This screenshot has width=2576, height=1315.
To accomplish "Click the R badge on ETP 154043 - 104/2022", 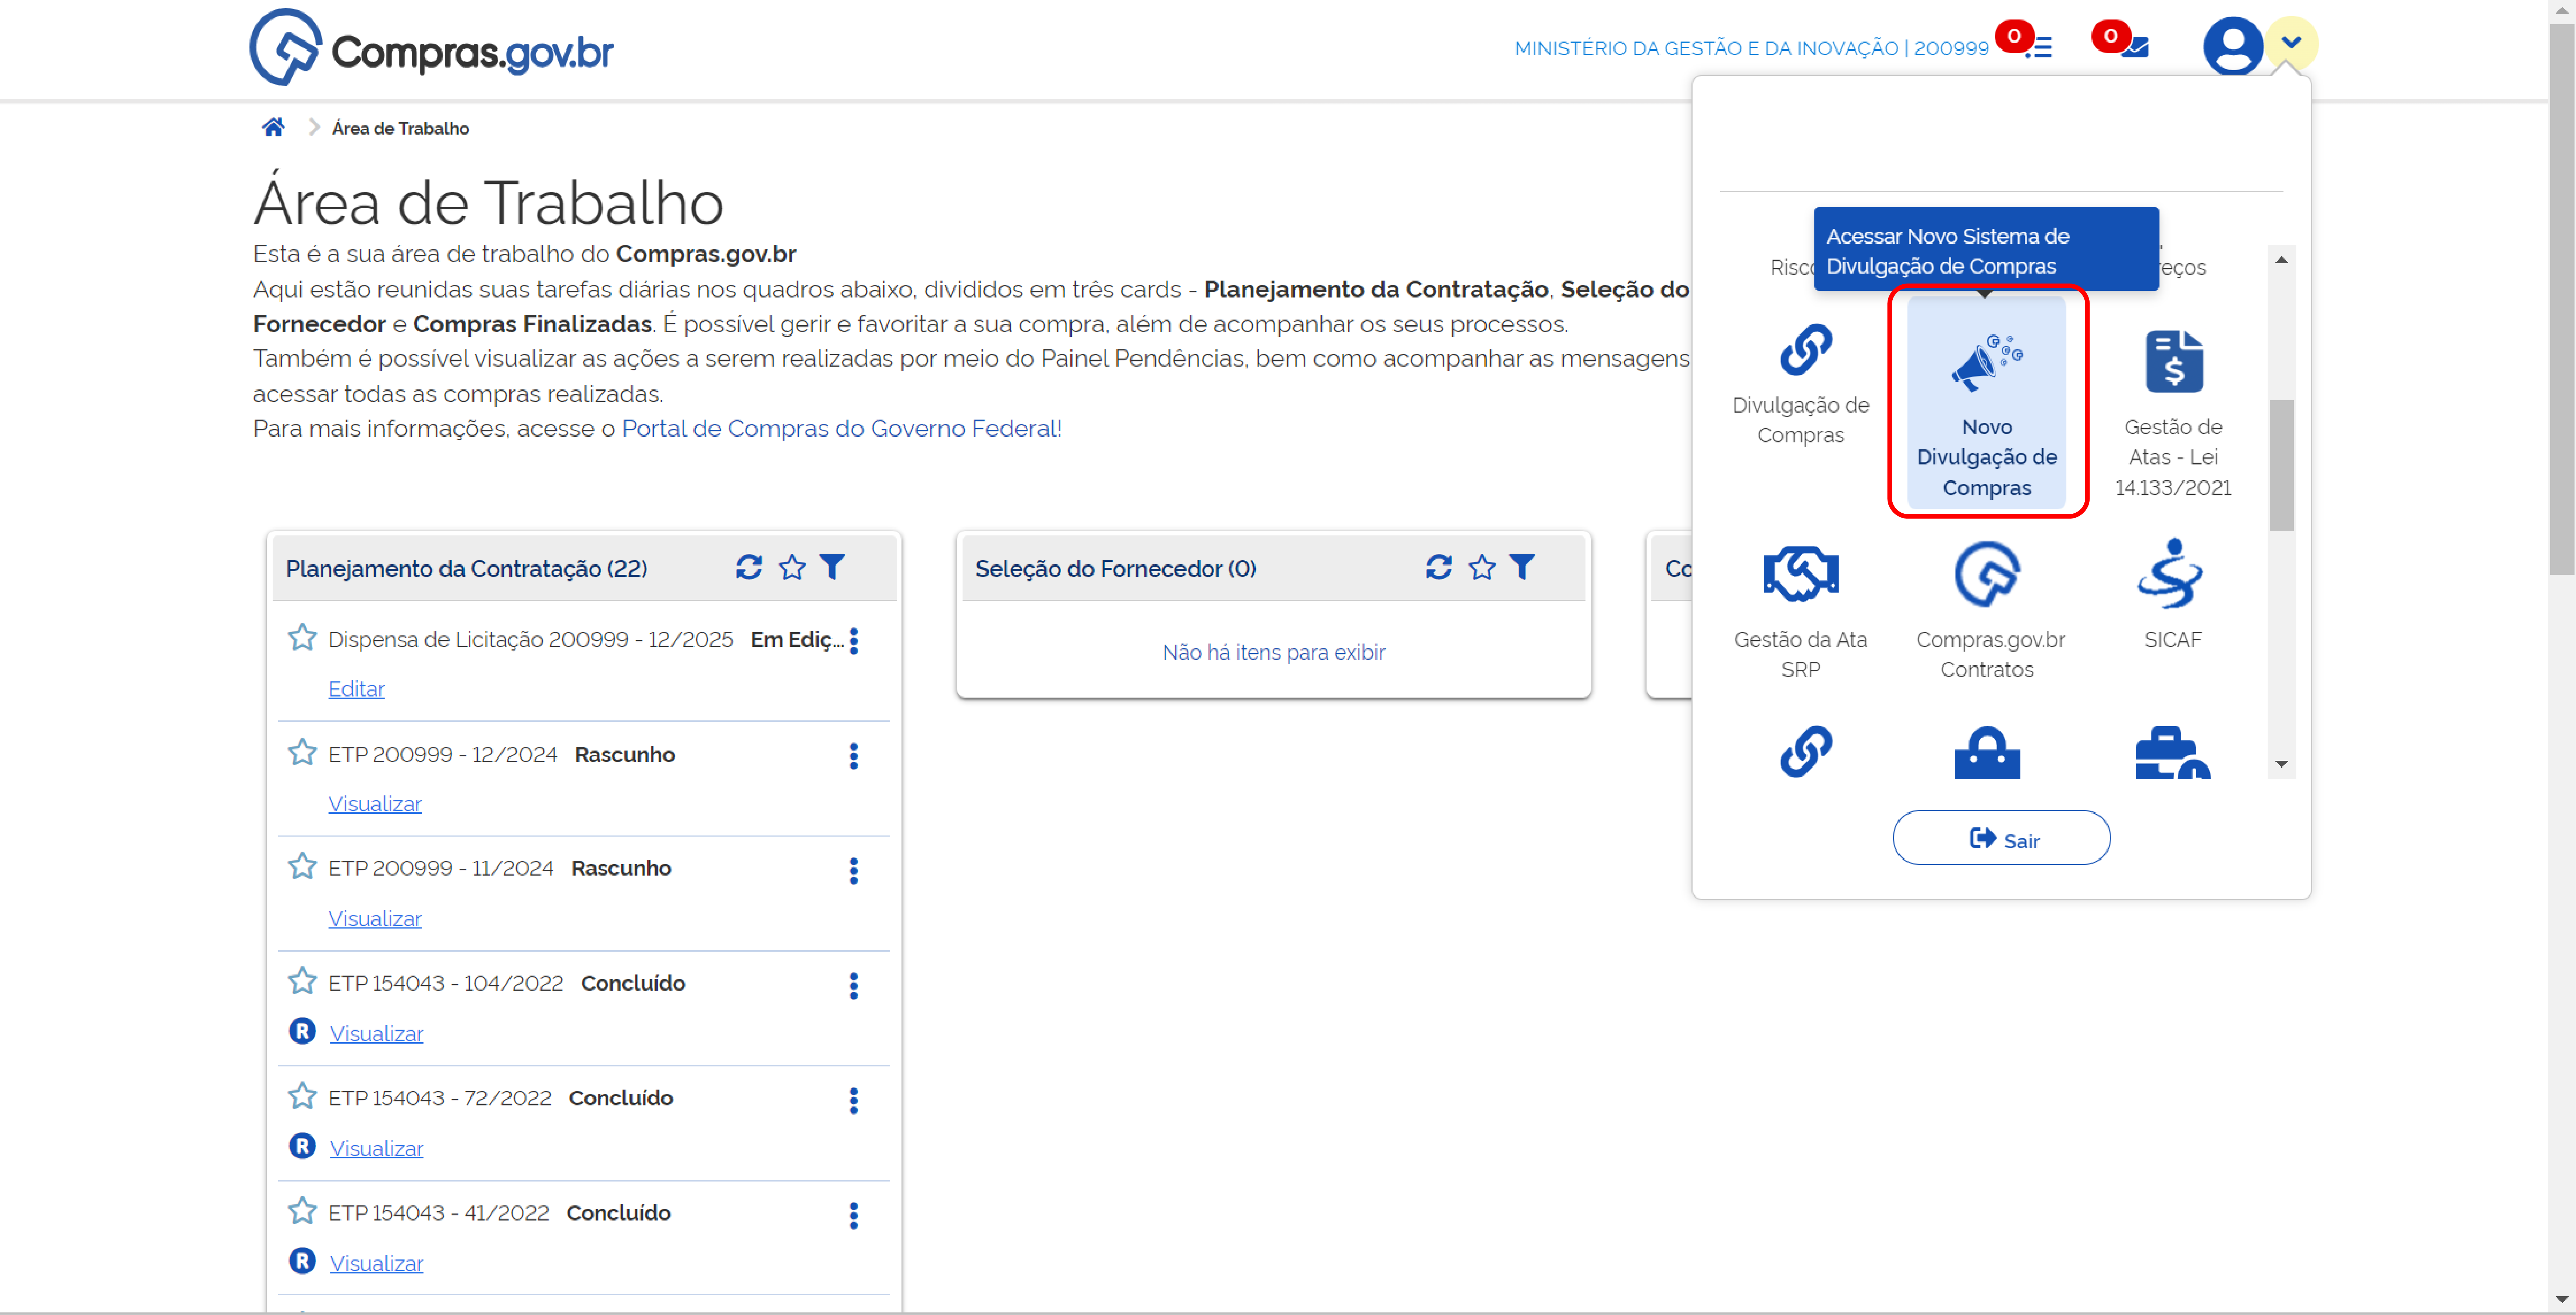I will coord(302,1030).
